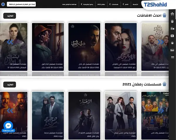Click left carousel arrow in احدث الاضافات
The height and width of the screenshot is (140, 176).
[10, 42]
